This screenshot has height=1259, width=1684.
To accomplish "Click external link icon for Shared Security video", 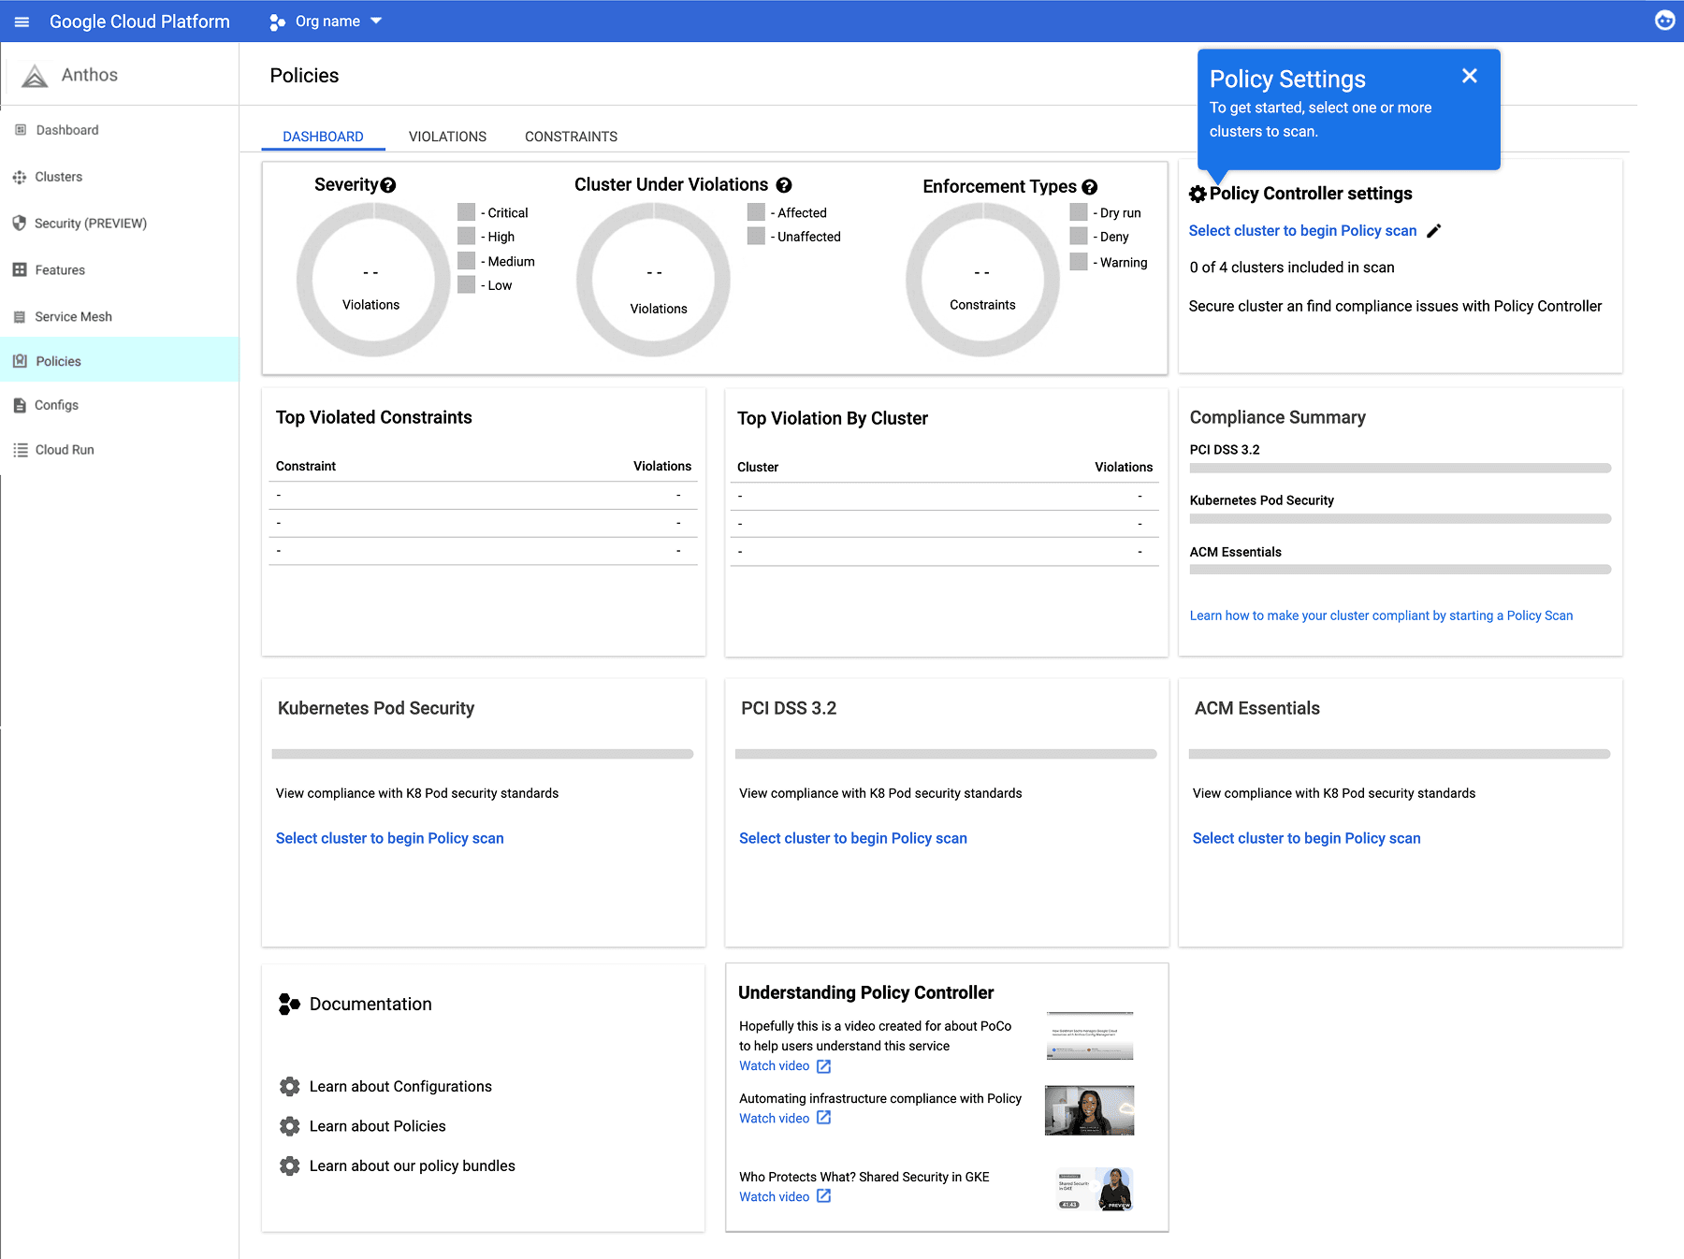I will (823, 1196).
